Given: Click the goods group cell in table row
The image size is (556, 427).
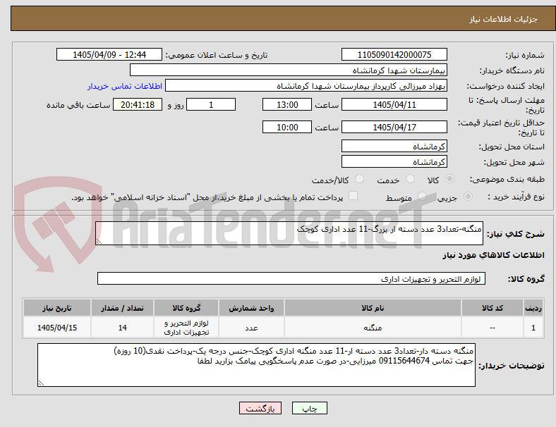Looking at the screenshot, I should (x=186, y=328).
